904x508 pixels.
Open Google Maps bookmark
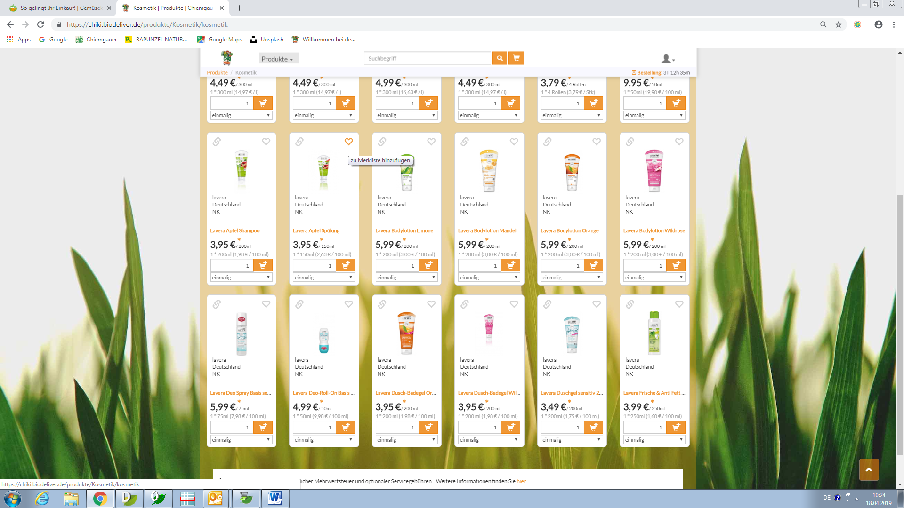219,40
